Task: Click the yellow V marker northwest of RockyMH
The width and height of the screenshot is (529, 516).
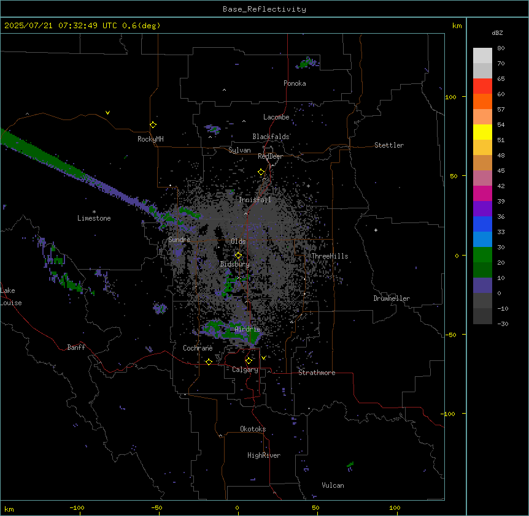Action: [x=107, y=113]
